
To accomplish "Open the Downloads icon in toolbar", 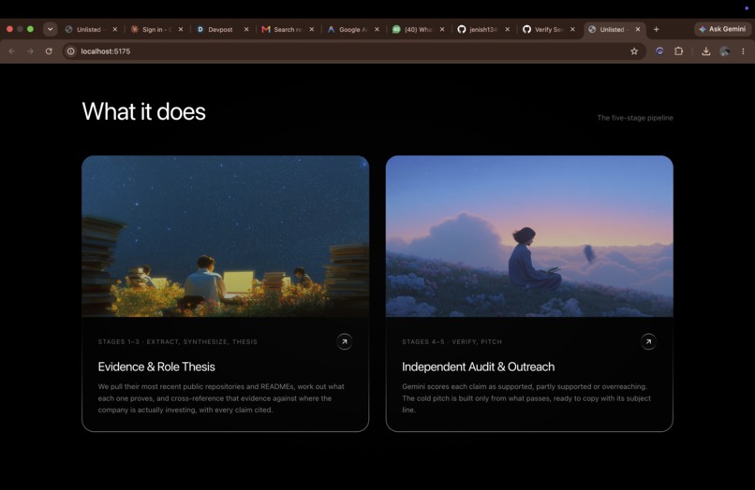I will click(706, 51).
